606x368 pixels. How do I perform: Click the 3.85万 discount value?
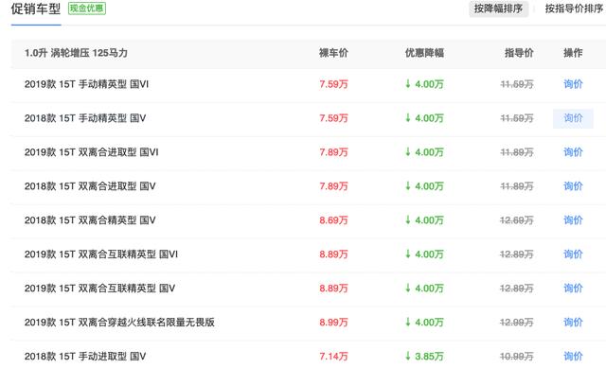coord(424,356)
